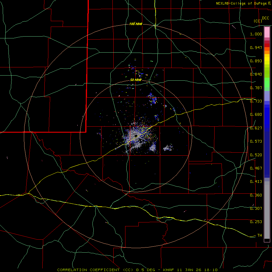272x272 pixels.
Task: Click the TH threshold label
Action: pyautogui.click(x=260, y=235)
